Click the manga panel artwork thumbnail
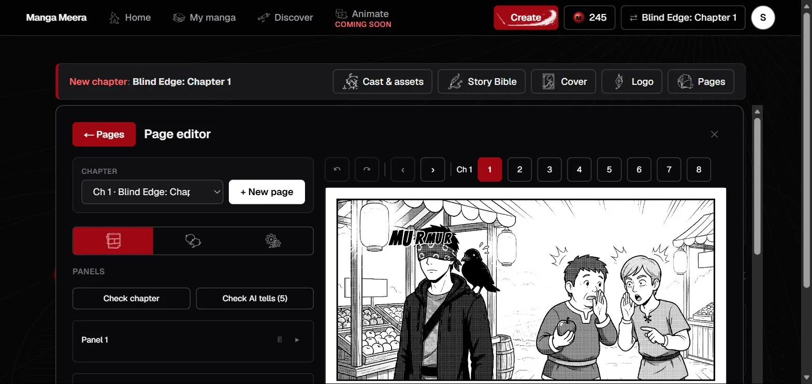 [526, 290]
